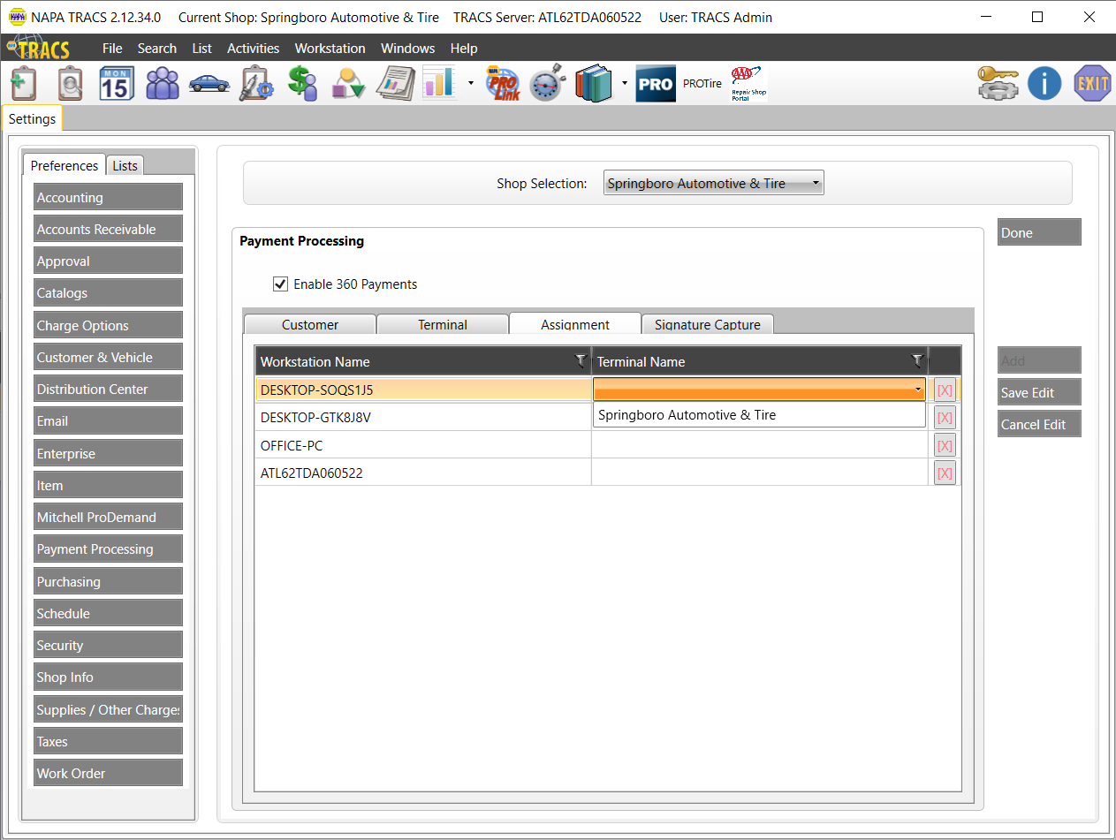This screenshot has height=840, width=1116.
Task: Open Security preferences
Action: 109,645
